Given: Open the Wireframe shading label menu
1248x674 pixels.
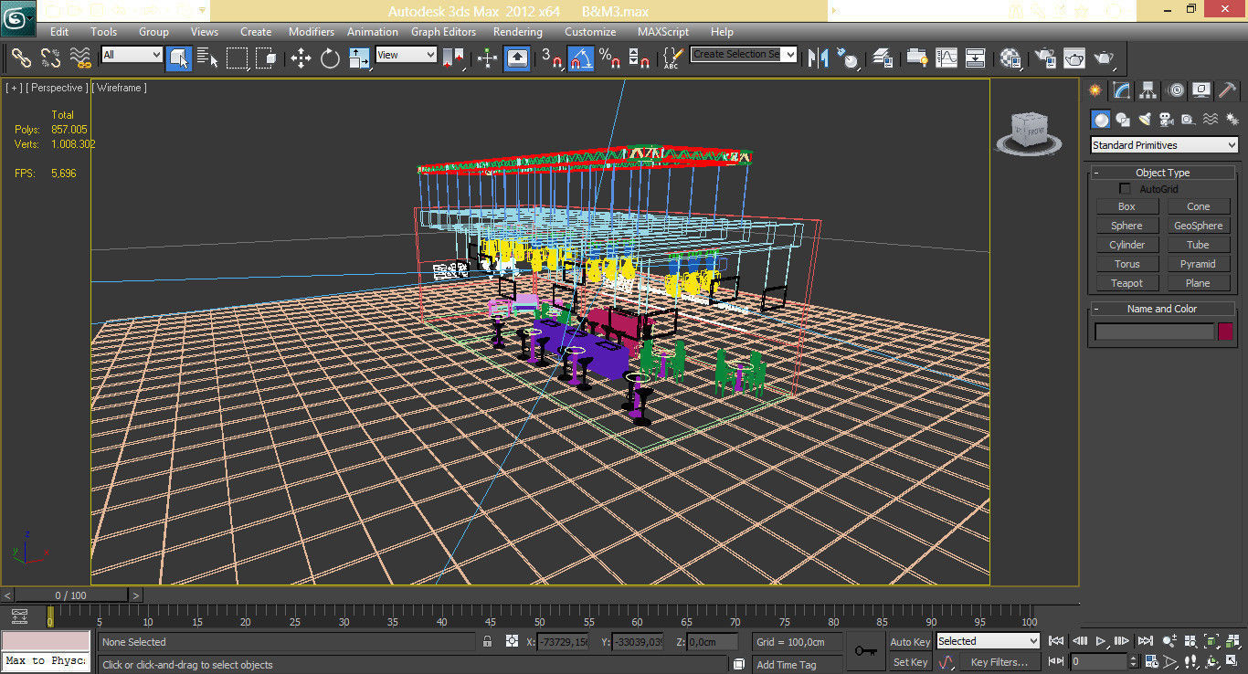Looking at the screenshot, I should tap(121, 88).
